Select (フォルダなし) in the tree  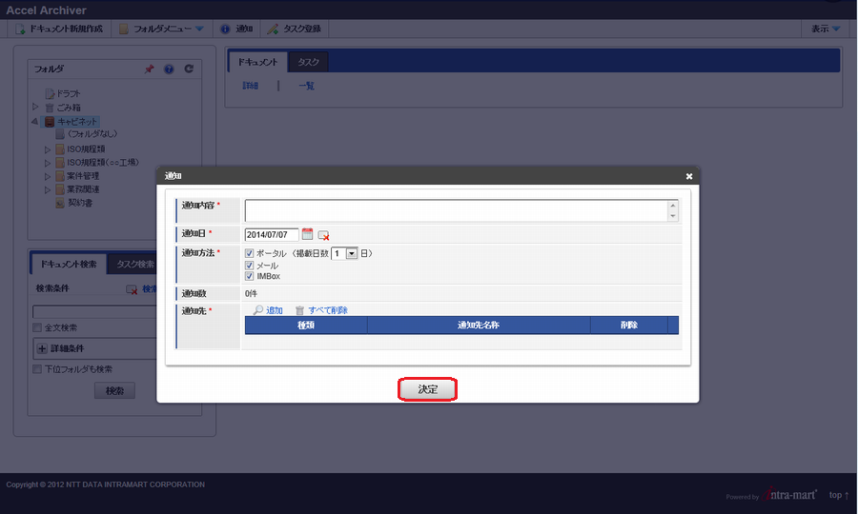coord(92,134)
